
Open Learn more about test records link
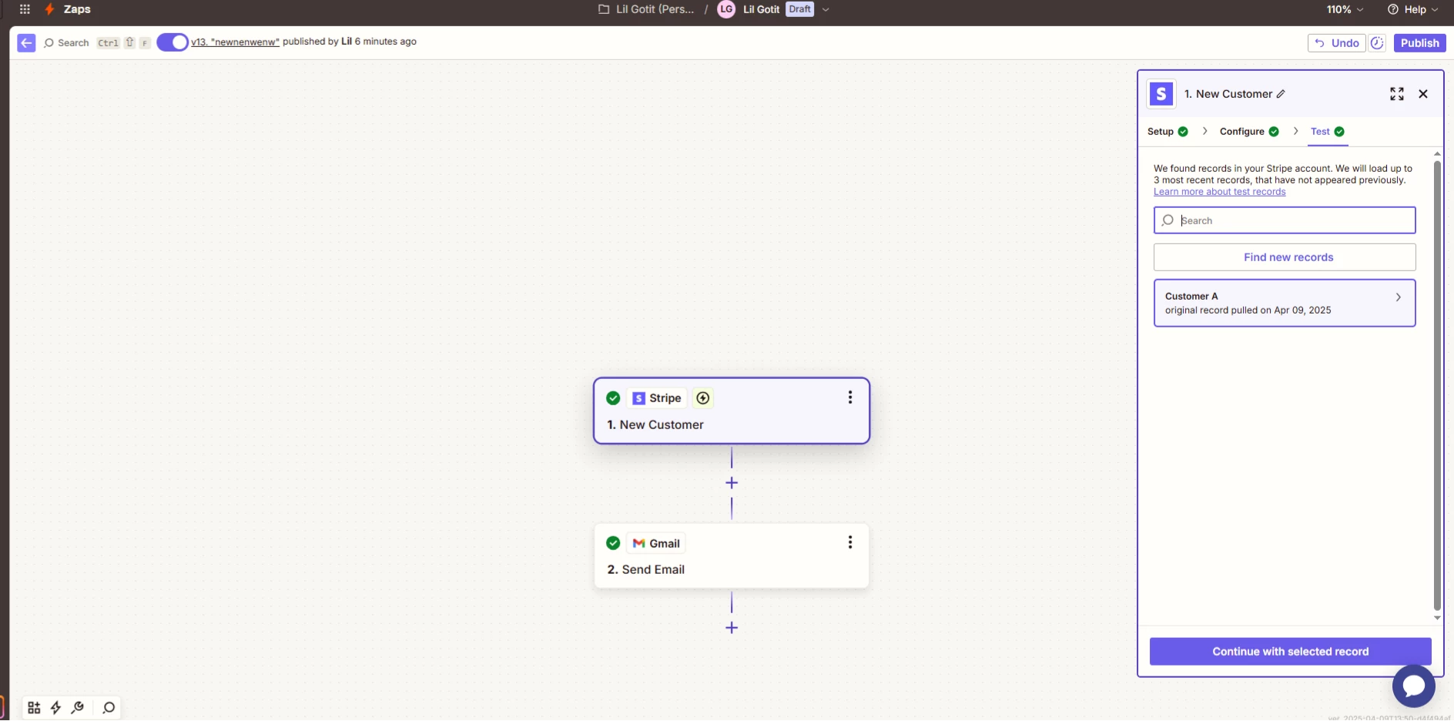click(1219, 192)
